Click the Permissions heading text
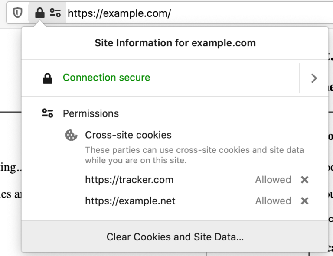 pyautogui.click(x=91, y=113)
